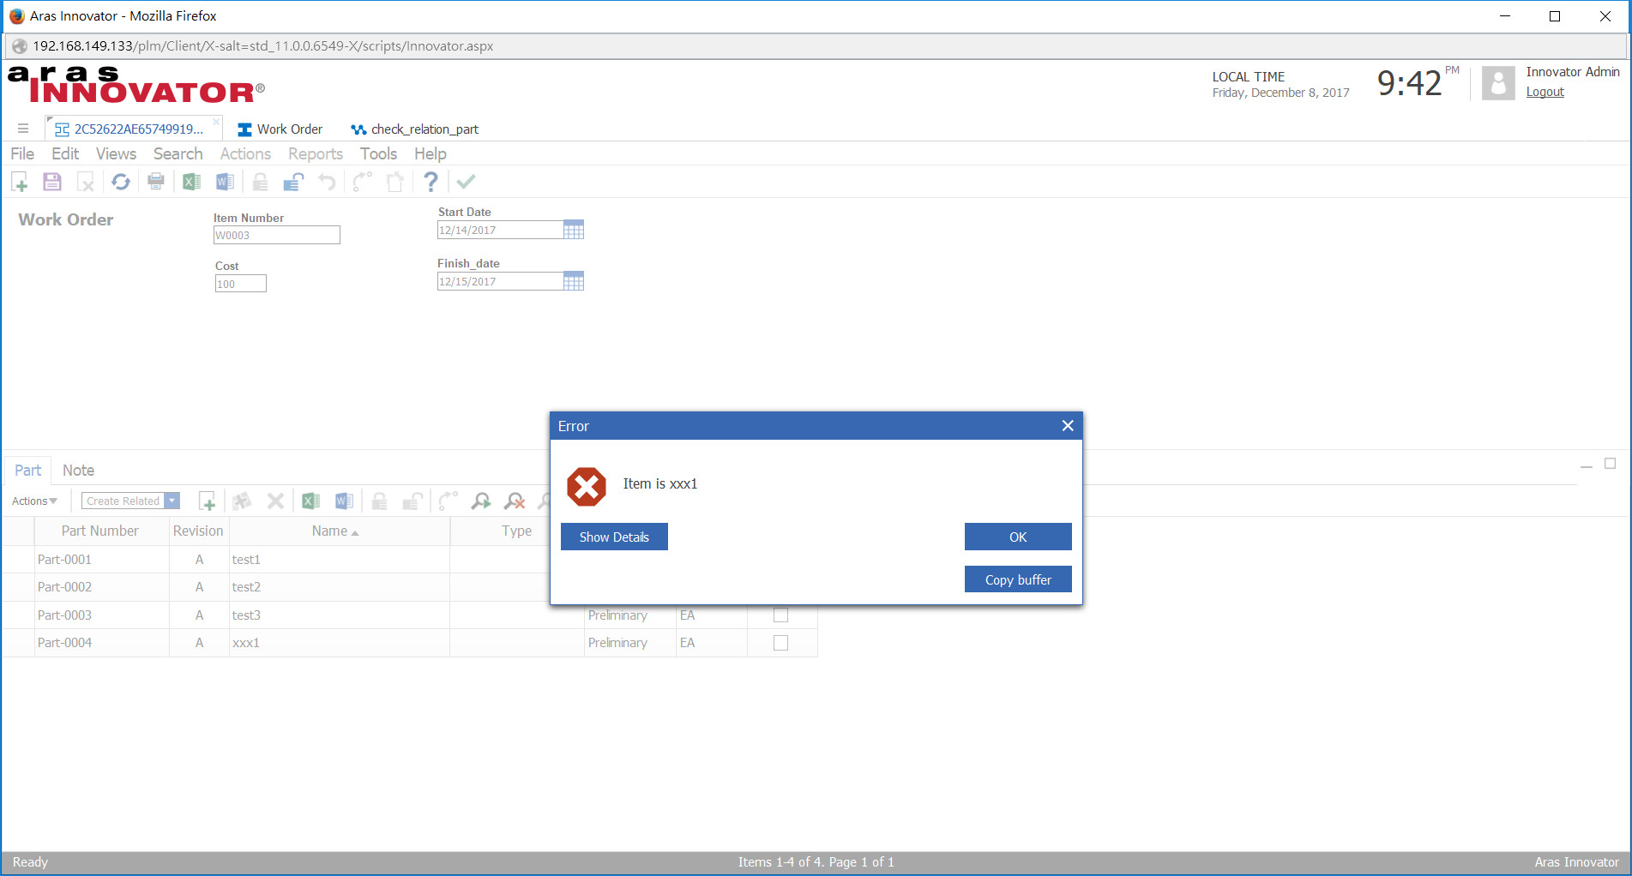Click the Delete X icon in Part toolbar
This screenshot has width=1632, height=876.
275,501
